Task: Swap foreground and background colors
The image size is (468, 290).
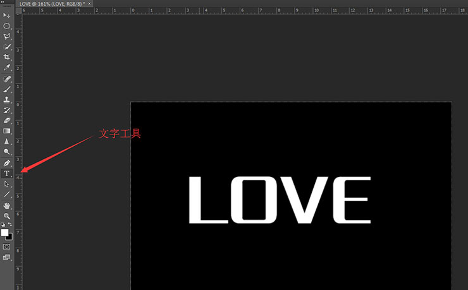Action: tap(10, 224)
